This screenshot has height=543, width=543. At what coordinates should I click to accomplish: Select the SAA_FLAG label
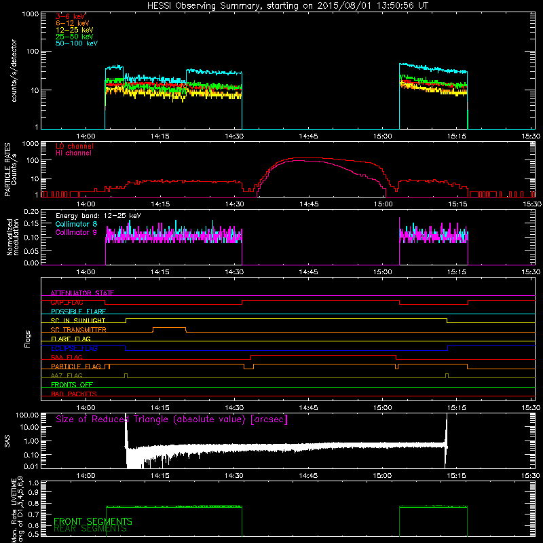coord(67,357)
